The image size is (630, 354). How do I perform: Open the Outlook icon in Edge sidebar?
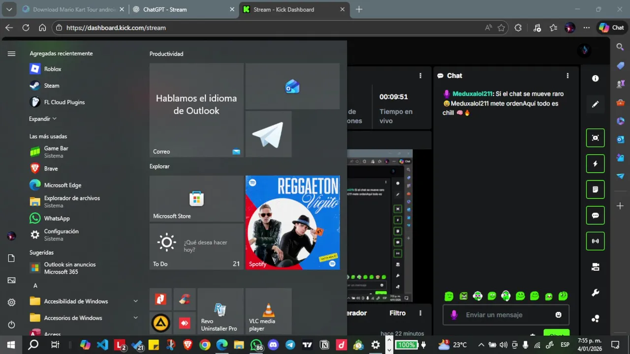tap(620, 139)
